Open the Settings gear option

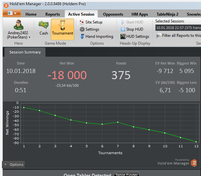pyautogui.click(x=89, y=29)
